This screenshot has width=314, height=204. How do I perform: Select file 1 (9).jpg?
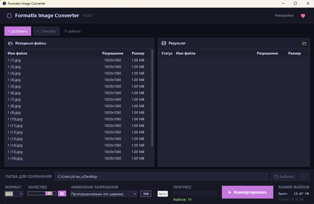click(78, 112)
